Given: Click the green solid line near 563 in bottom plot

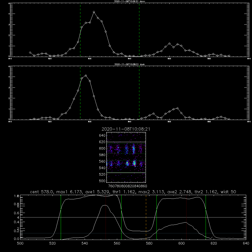Looking at the screenshot, I should (x=121, y=217).
